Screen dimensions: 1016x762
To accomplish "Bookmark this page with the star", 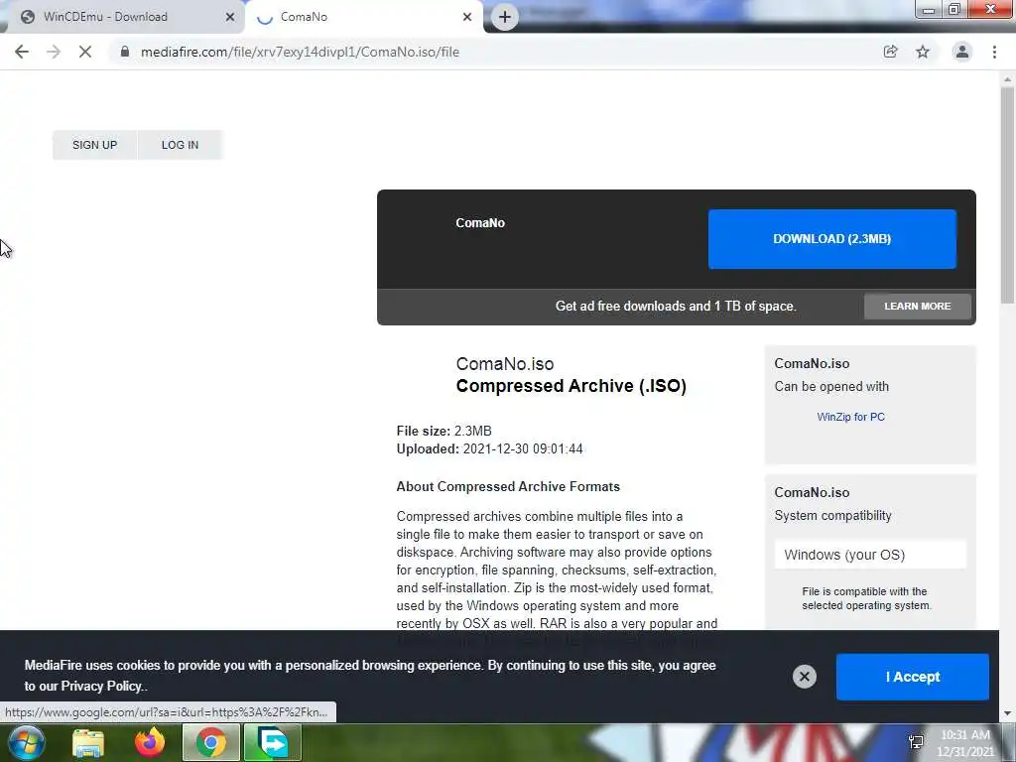I will 923,52.
